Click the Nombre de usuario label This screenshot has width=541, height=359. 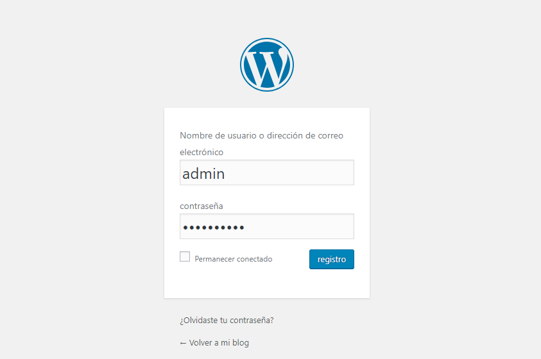pyautogui.click(x=261, y=144)
